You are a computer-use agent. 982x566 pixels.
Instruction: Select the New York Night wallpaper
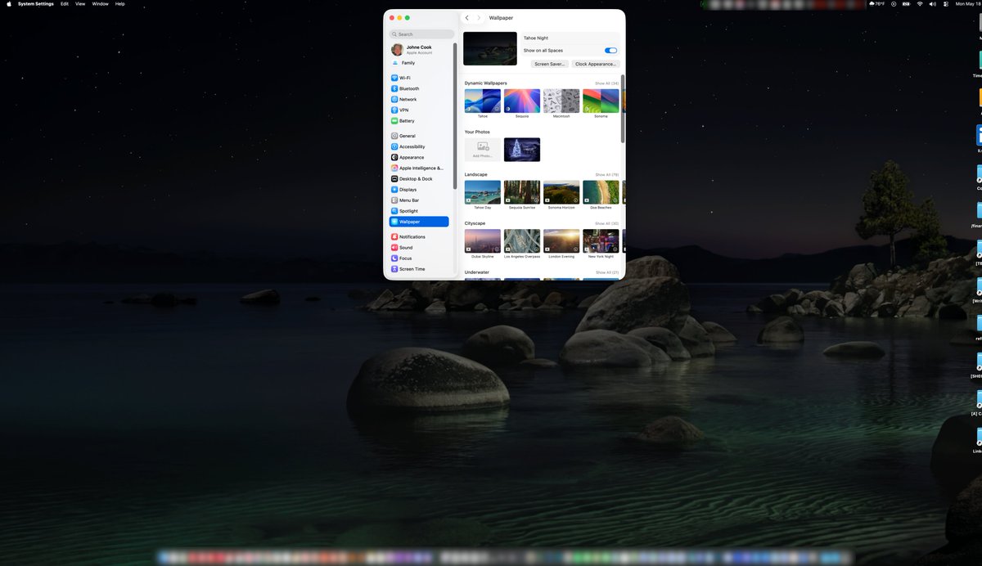click(601, 240)
